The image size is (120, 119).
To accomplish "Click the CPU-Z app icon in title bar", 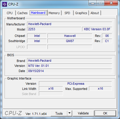I will pos(5,4).
